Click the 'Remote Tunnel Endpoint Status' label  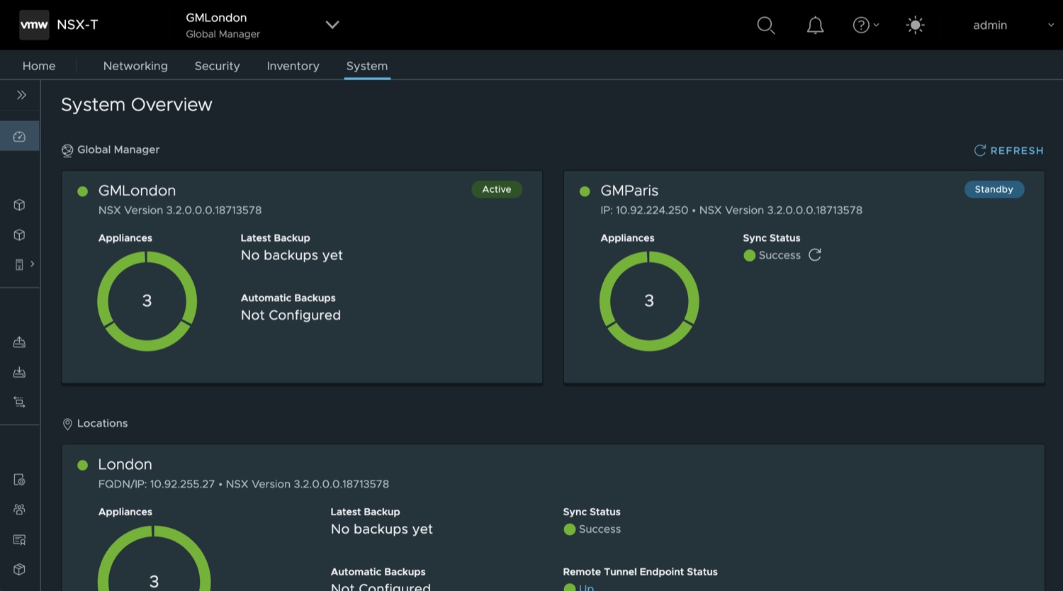coord(640,572)
